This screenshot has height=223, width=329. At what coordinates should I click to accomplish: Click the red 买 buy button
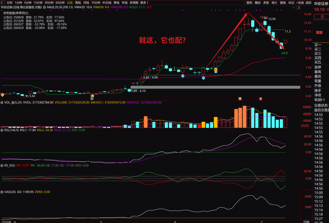click(321, 17)
